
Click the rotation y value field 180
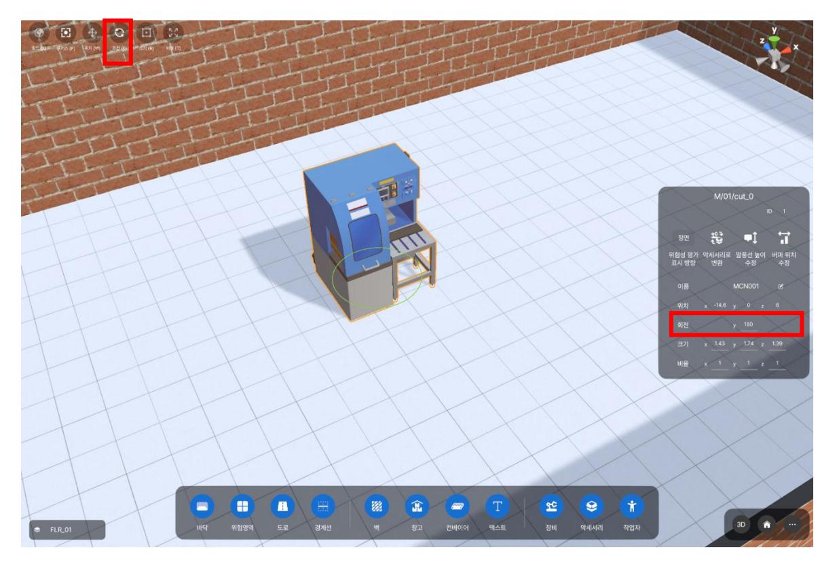[749, 325]
